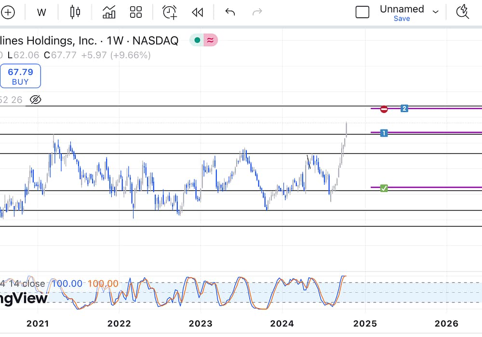This screenshot has height=337, width=482.
Task: Click the Save link under Unnamed
Action: 402,19
